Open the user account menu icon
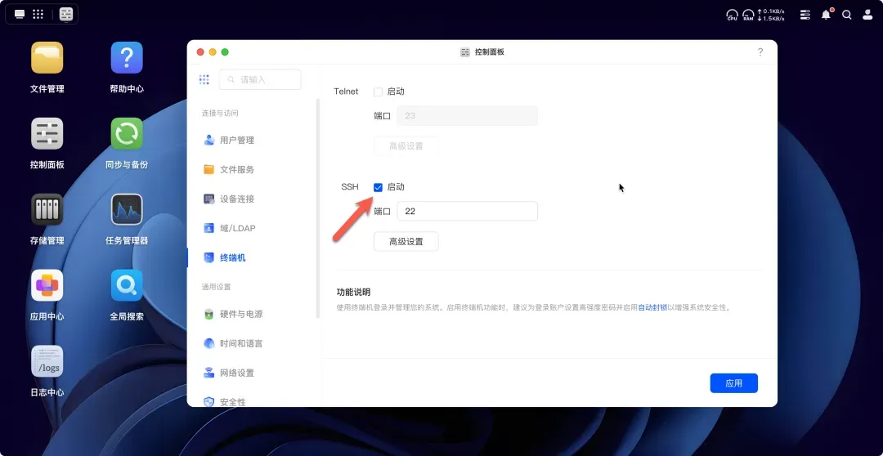The width and height of the screenshot is (883, 456). coord(867,15)
